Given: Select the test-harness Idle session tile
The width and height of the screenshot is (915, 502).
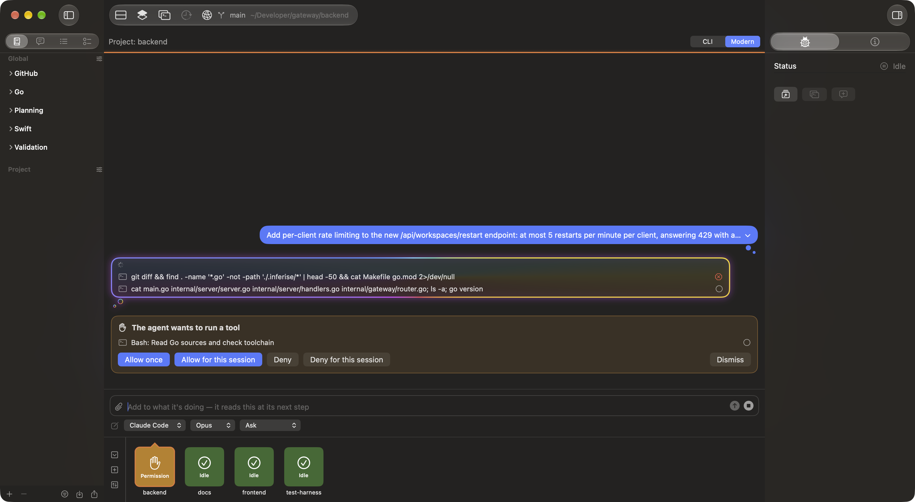Looking at the screenshot, I should [x=304, y=467].
